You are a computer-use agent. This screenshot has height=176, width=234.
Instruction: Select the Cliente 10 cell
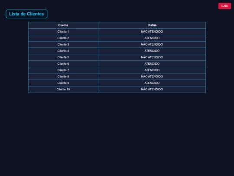(63, 90)
